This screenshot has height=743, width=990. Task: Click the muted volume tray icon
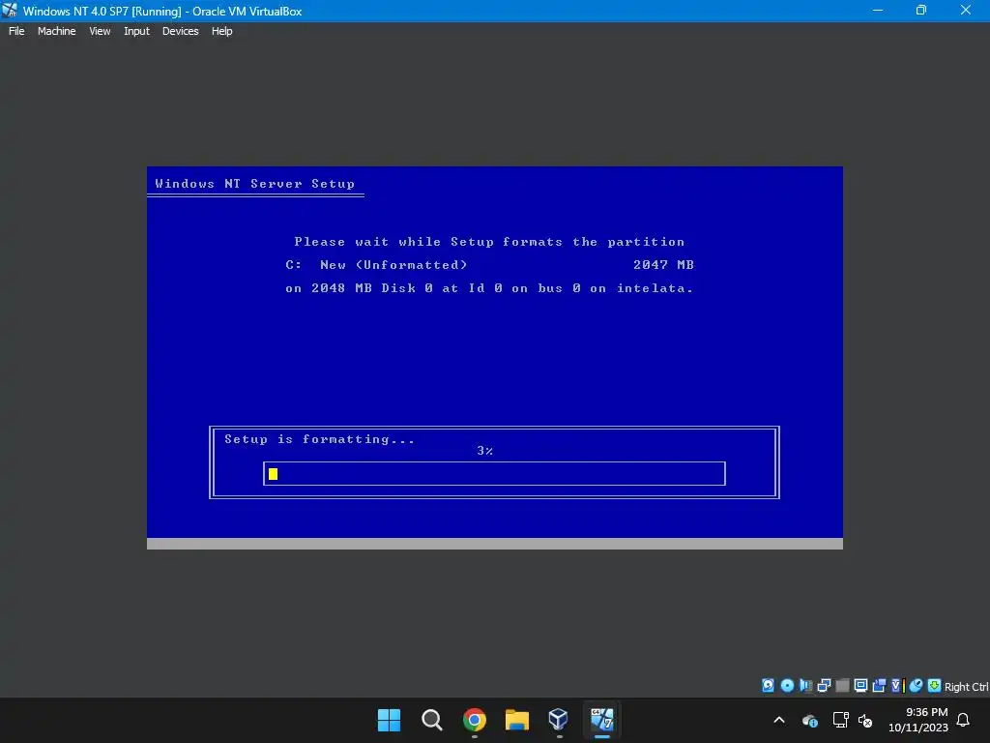click(865, 720)
